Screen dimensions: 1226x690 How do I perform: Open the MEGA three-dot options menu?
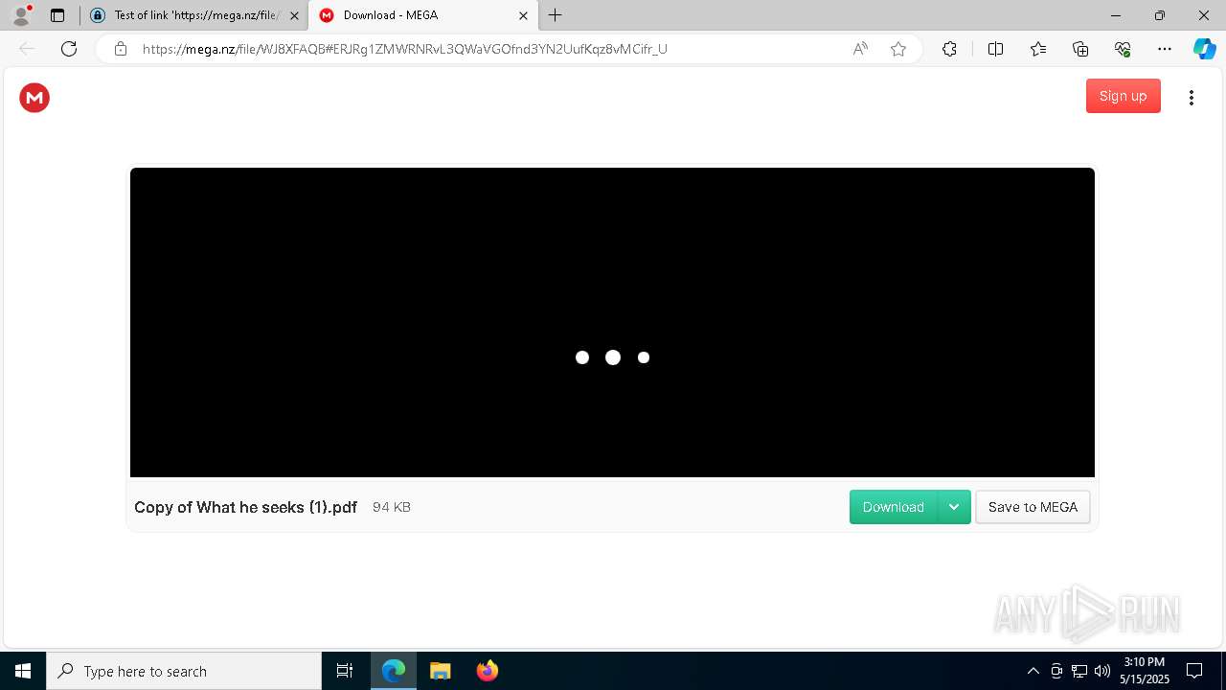pyautogui.click(x=1192, y=97)
